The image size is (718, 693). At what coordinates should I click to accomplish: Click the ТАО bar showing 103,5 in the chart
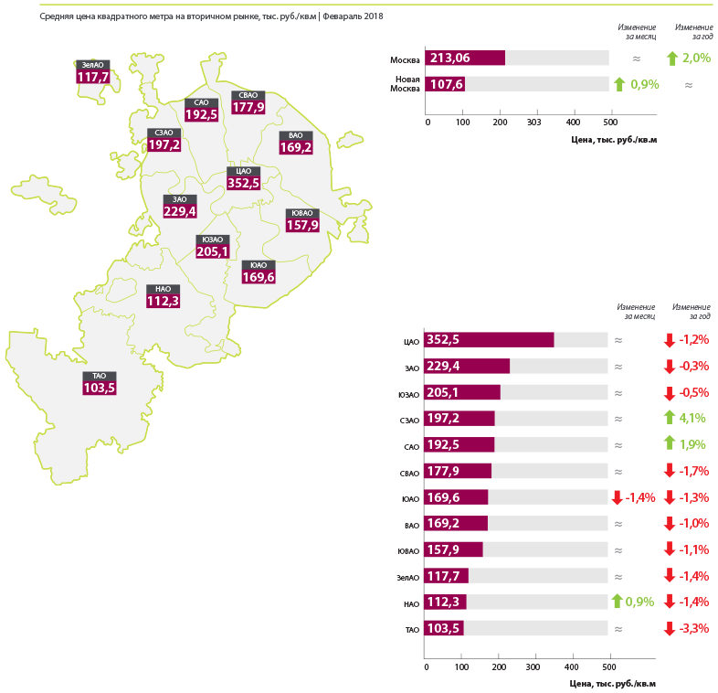pyautogui.click(x=444, y=628)
